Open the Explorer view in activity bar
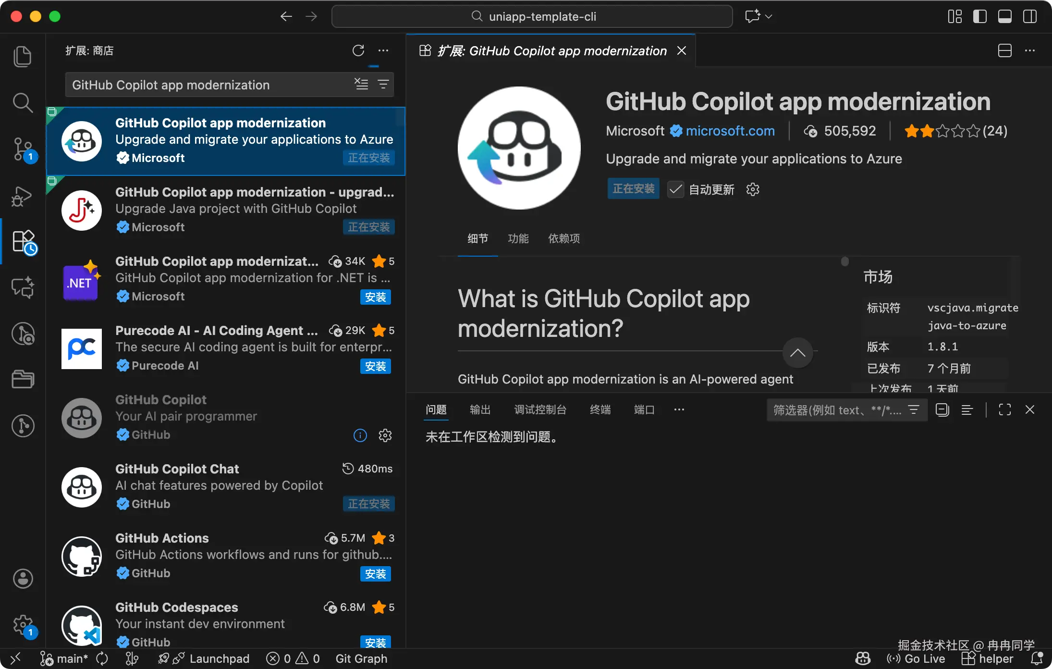1052x669 pixels. 22,57
